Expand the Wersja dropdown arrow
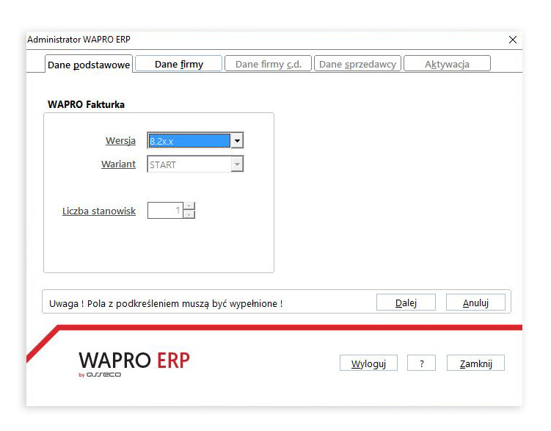 237,141
